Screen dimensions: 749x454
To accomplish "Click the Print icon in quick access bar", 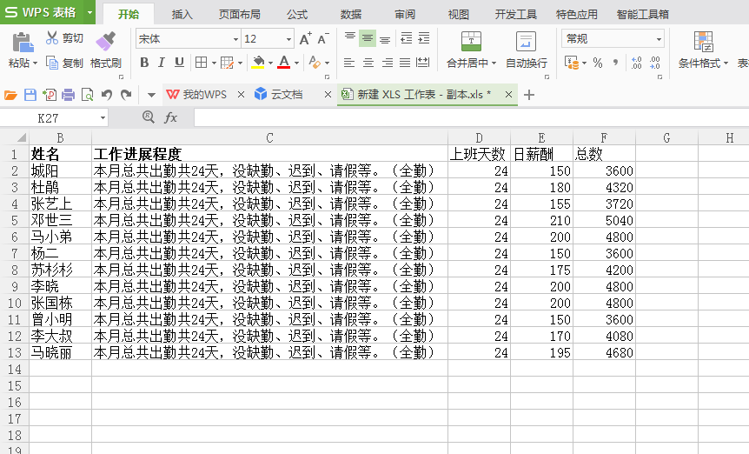I will tap(68, 95).
